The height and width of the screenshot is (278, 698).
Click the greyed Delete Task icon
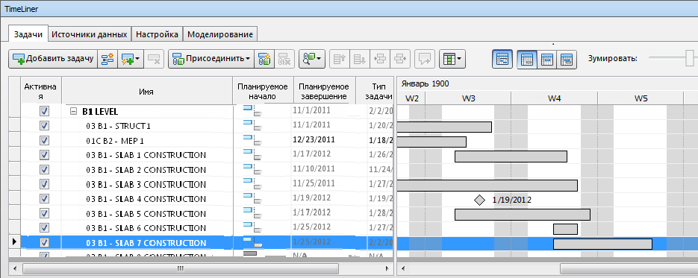coord(155,59)
